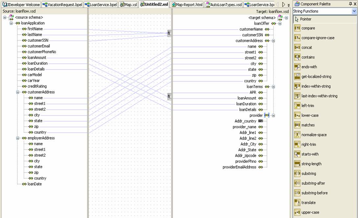Select the target provider_name element
Viewport: 358px width, 218px height.
point(244,127)
